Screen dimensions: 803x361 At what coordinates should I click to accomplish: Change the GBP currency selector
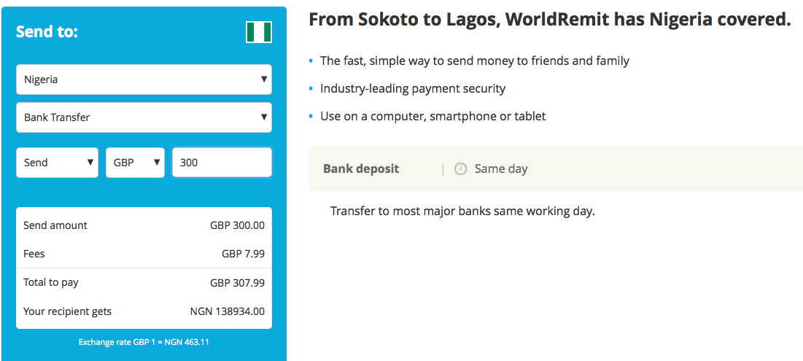pos(135,163)
